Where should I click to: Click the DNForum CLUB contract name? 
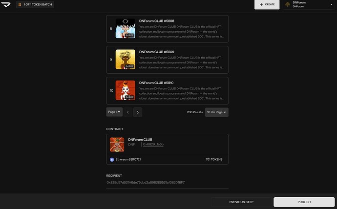pos(140,140)
